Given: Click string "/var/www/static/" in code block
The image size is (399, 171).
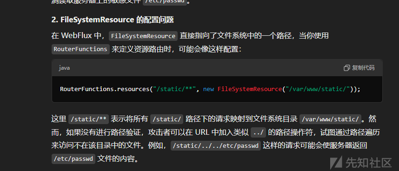Looking at the screenshot, I should pos(317,89).
